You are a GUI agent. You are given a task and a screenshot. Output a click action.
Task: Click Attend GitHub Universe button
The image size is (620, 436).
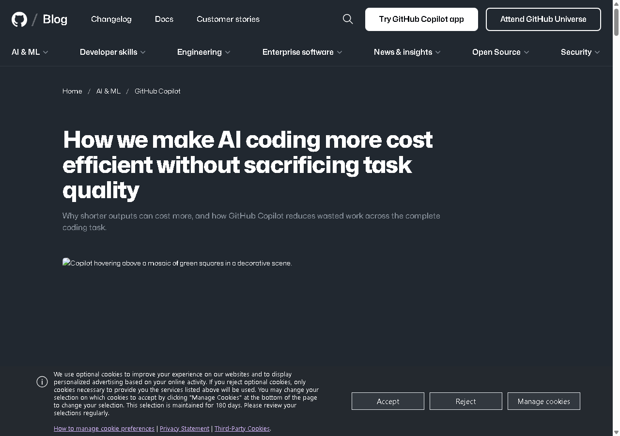(x=543, y=19)
